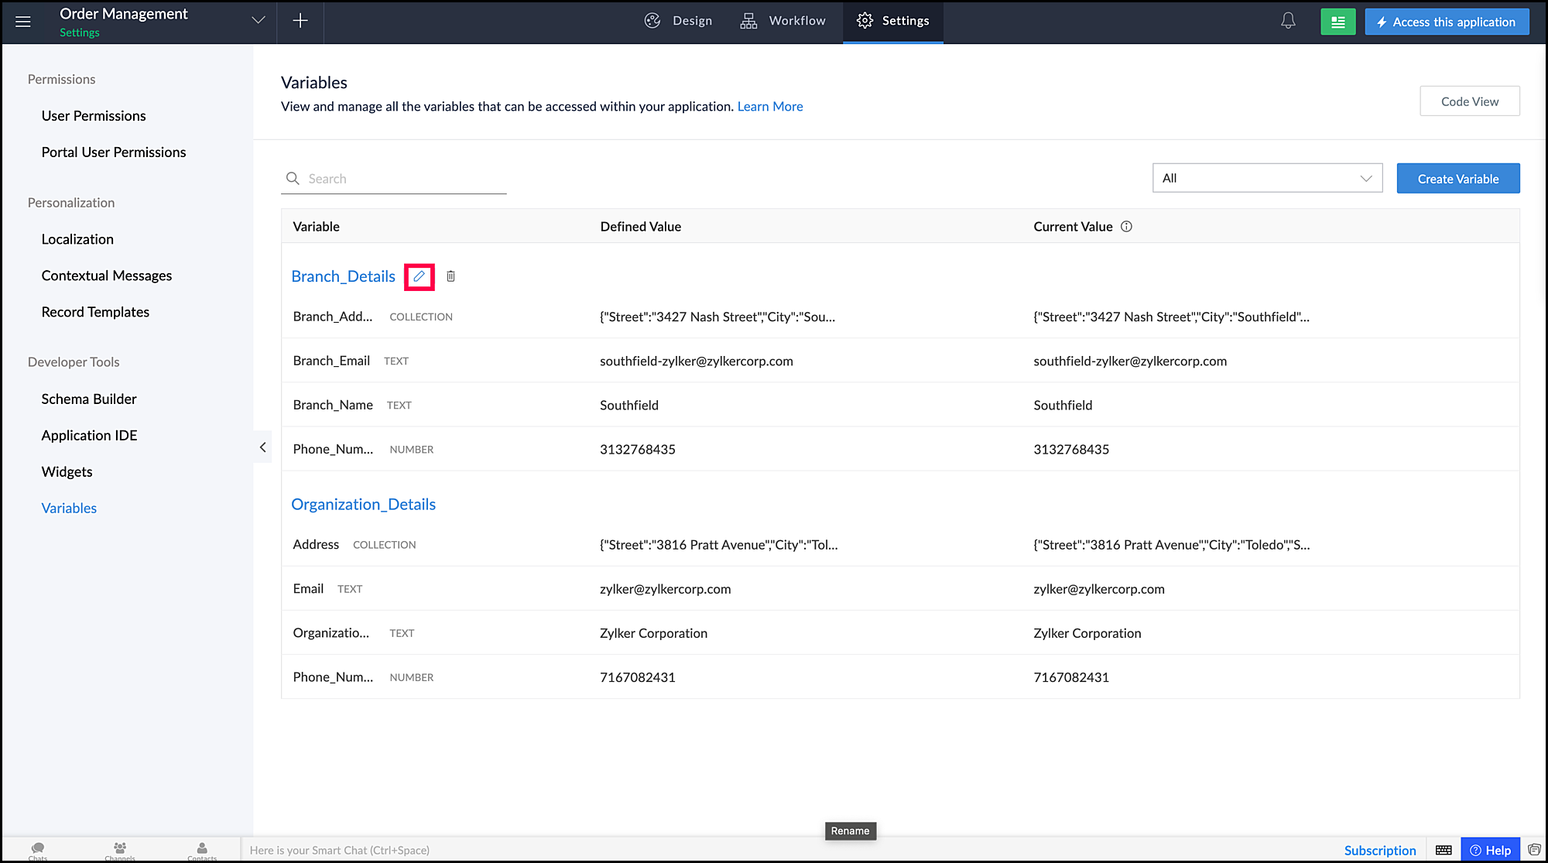Open notifications bell icon

pos(1288,21)
